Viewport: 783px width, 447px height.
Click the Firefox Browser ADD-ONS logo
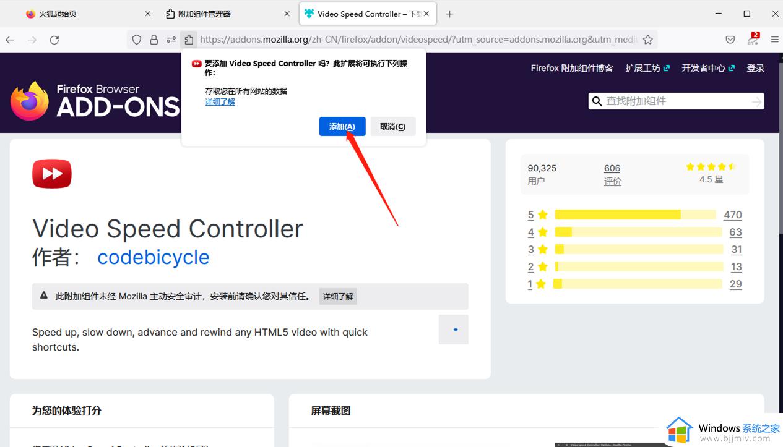point(95,101)
